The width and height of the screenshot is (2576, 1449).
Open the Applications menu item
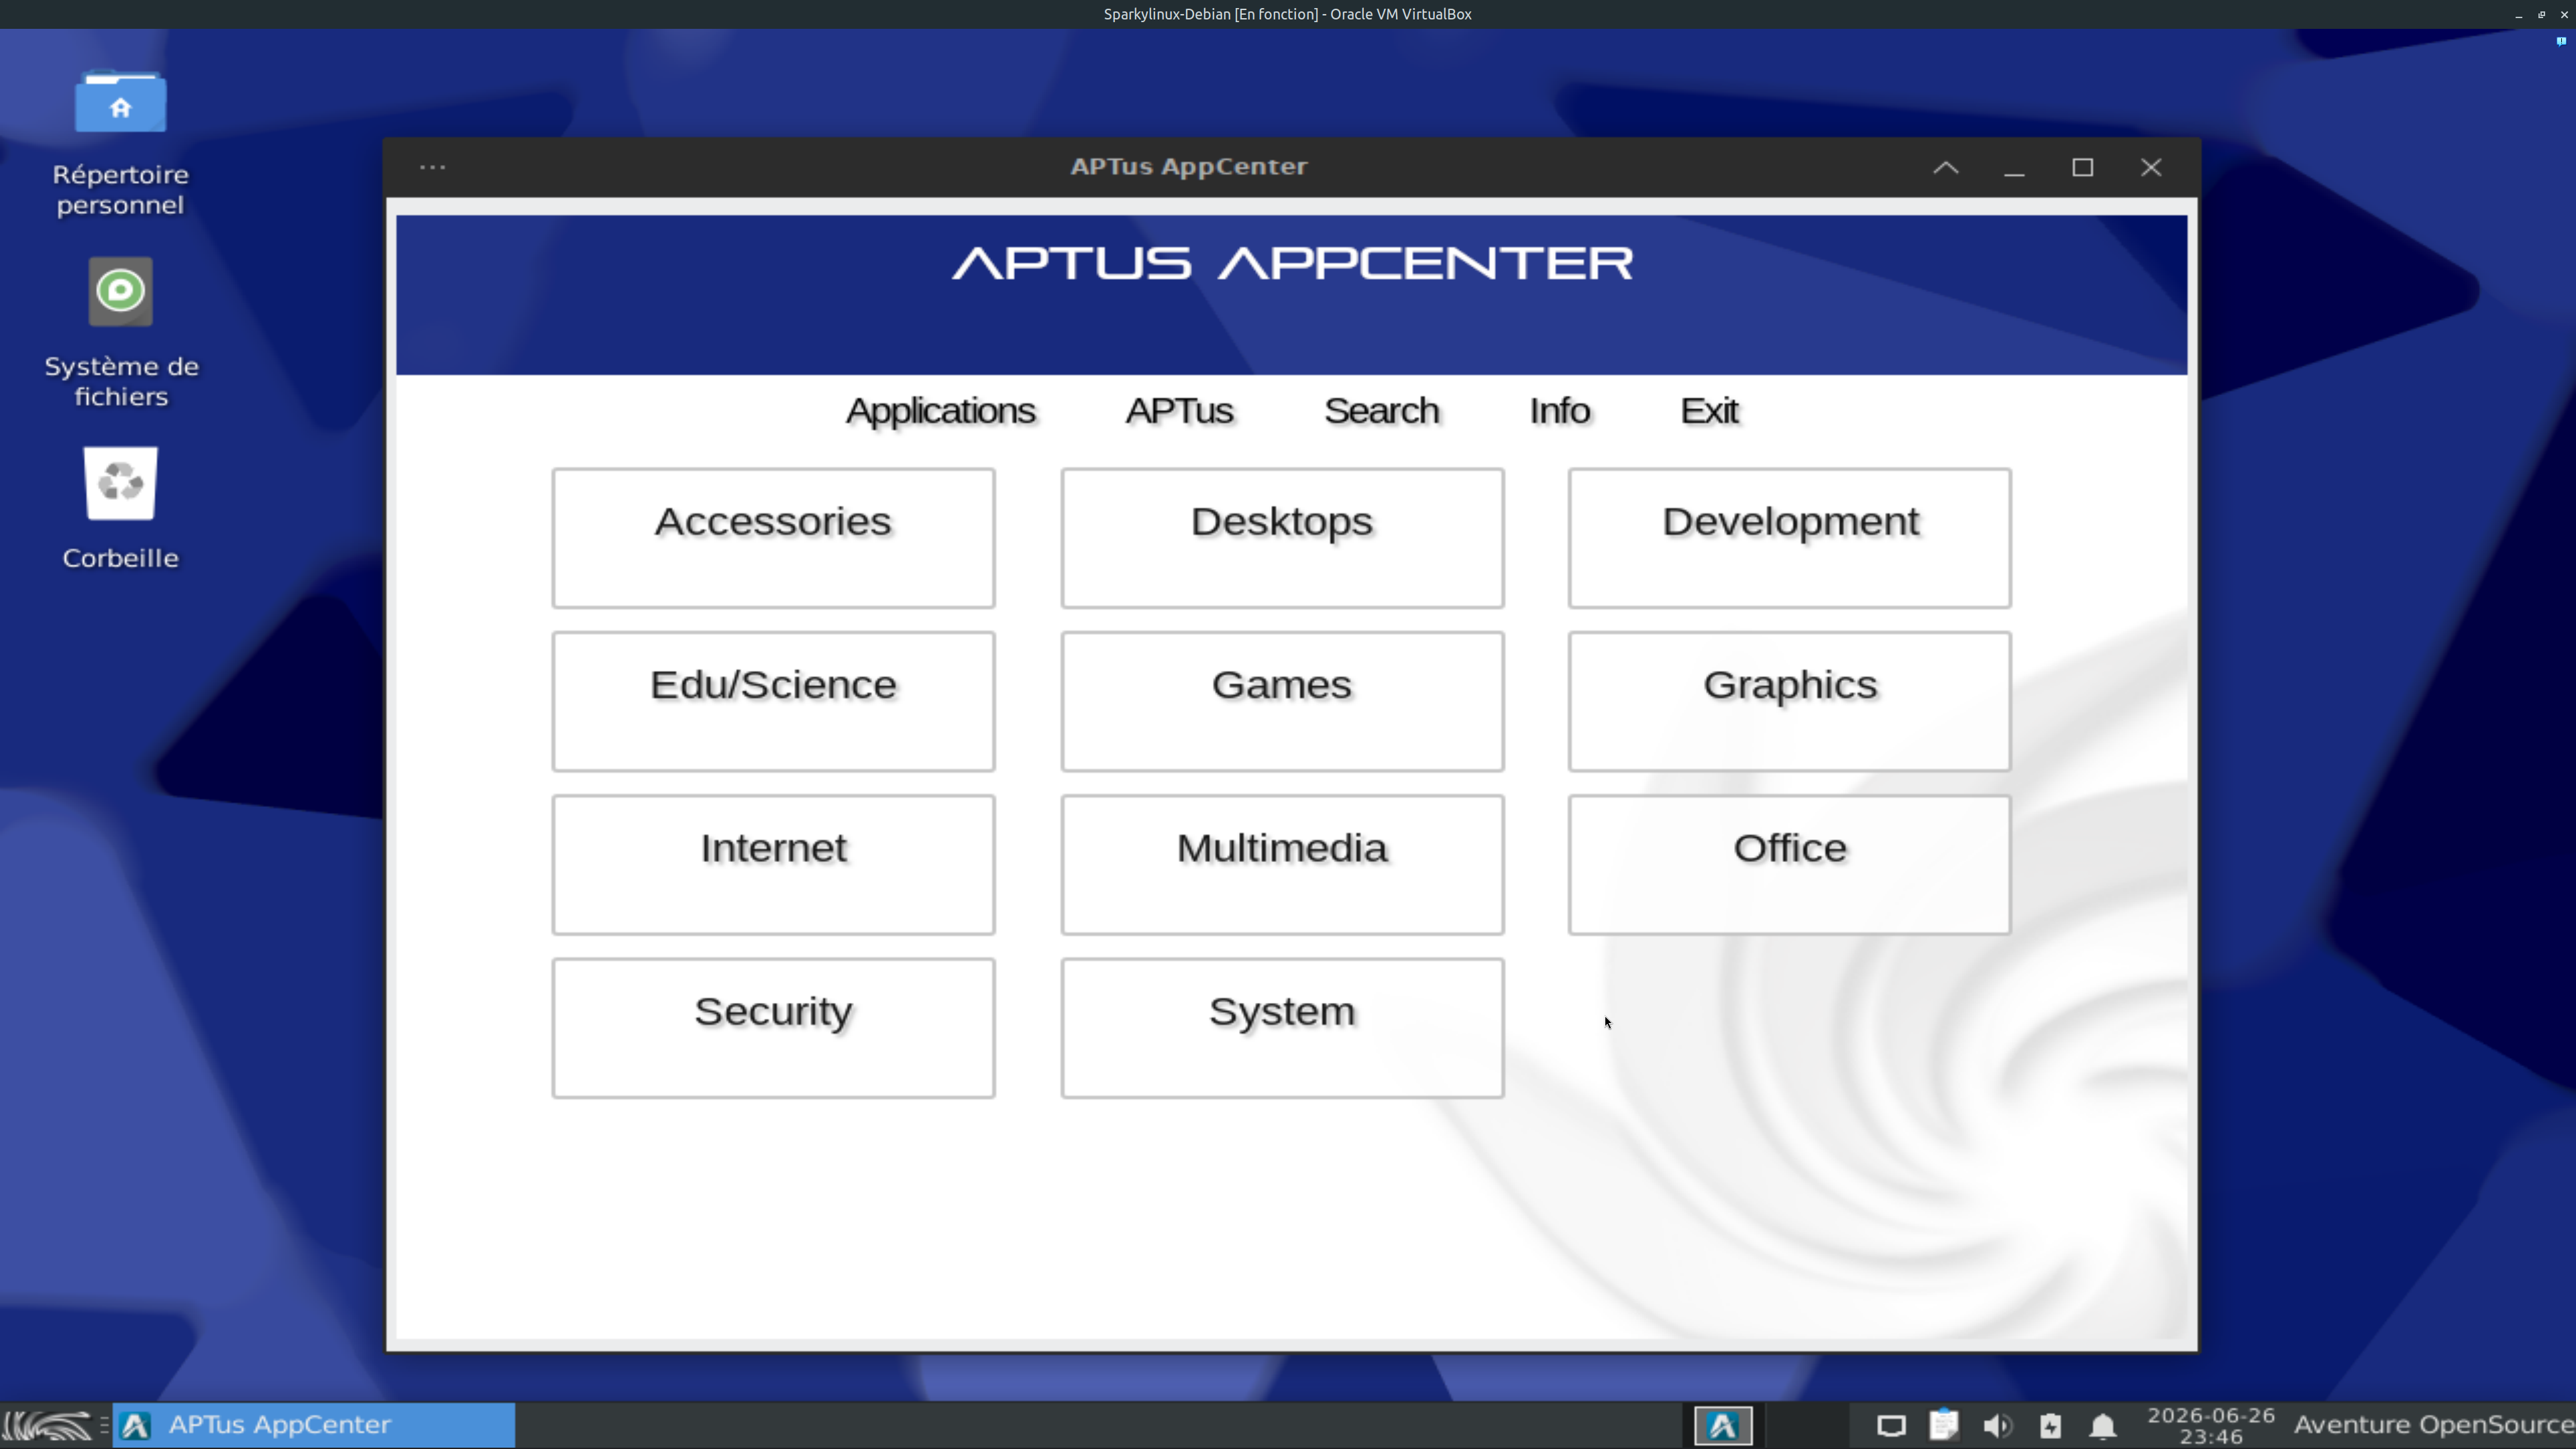click(940, 411)
